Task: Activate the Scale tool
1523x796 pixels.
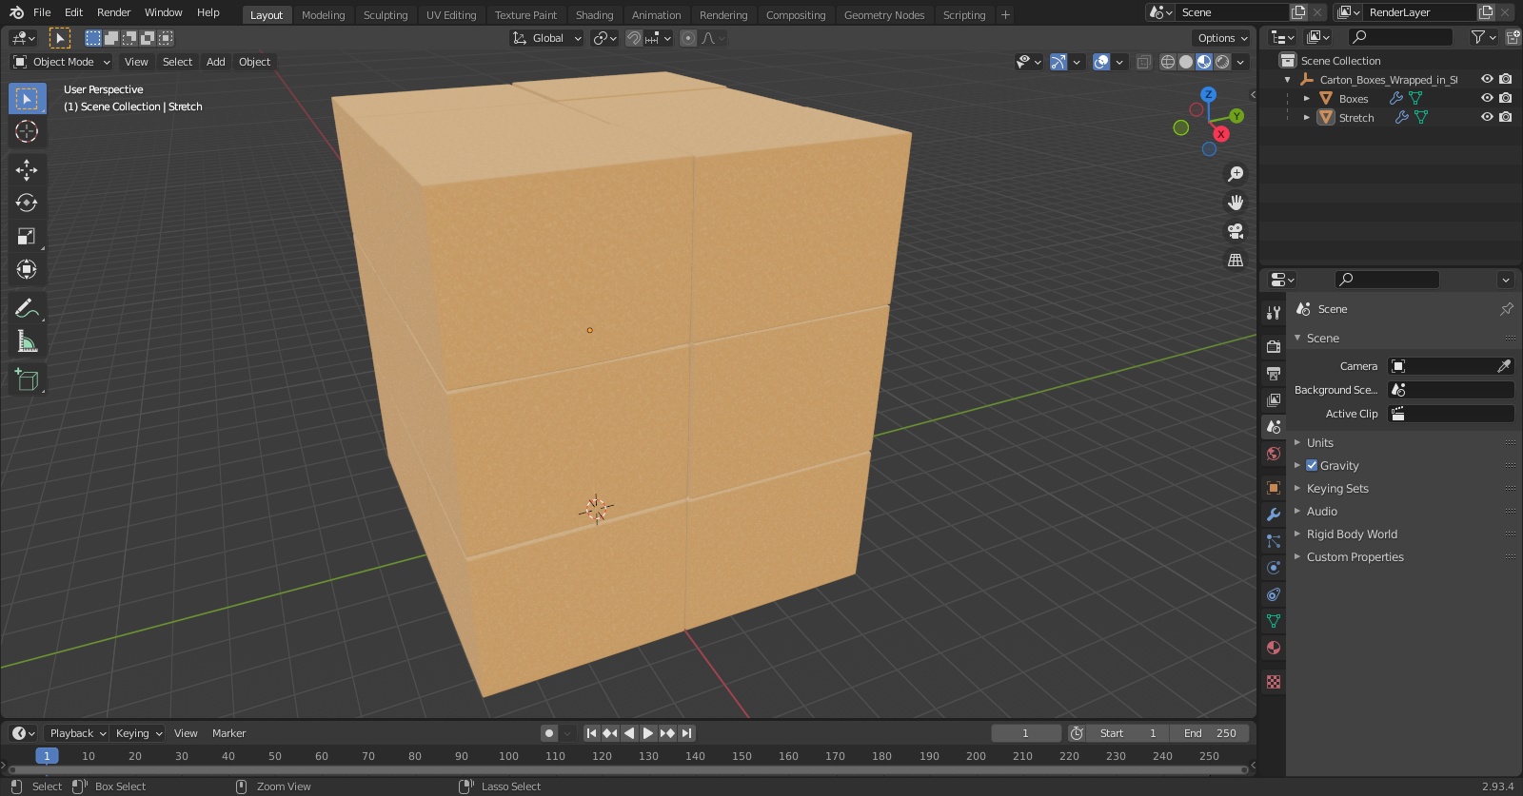Action: point(27,236)
